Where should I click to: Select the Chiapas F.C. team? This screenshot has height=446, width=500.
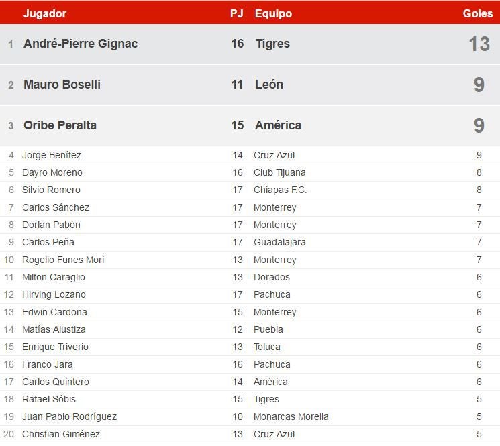280,190
